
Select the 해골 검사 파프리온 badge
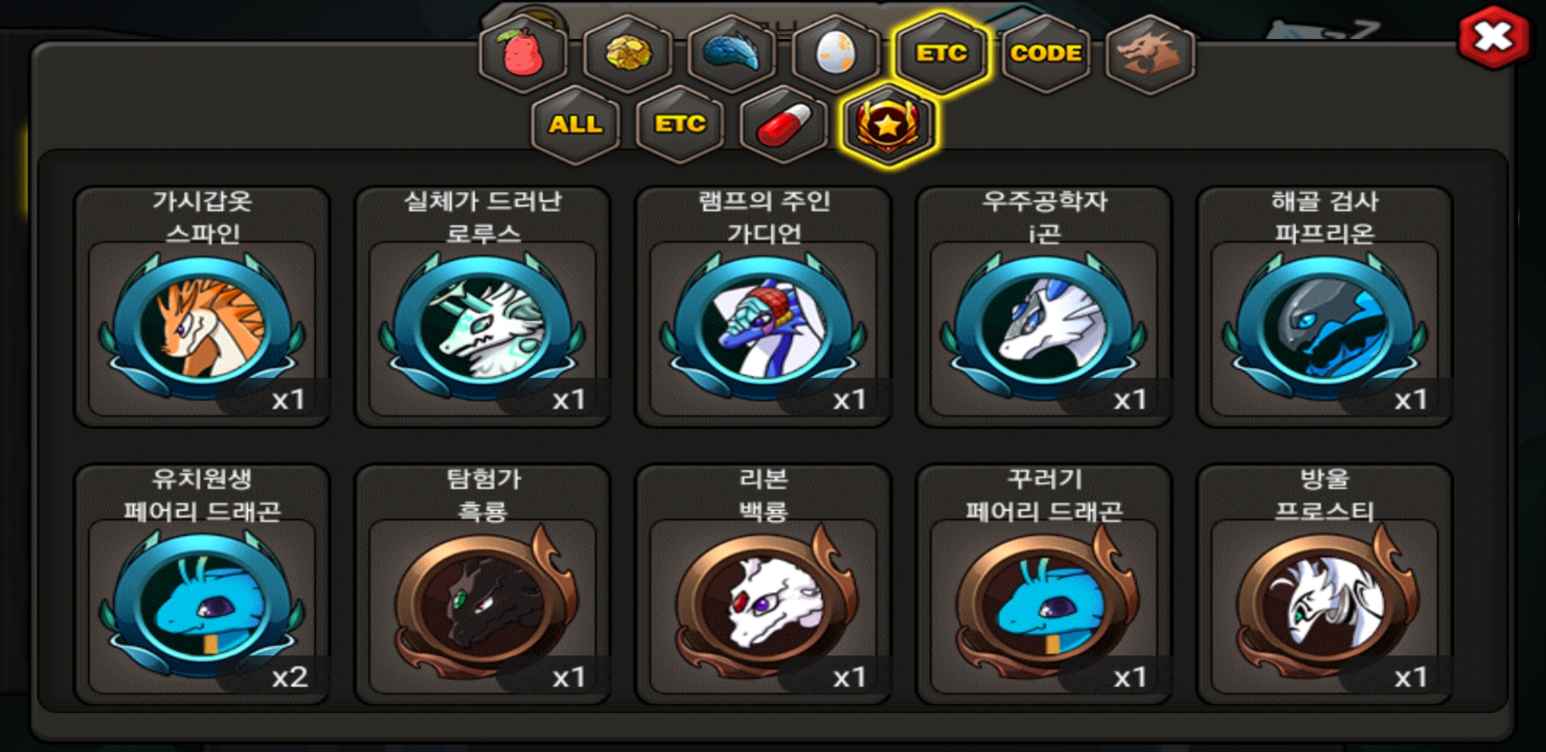click(1325, 306)
